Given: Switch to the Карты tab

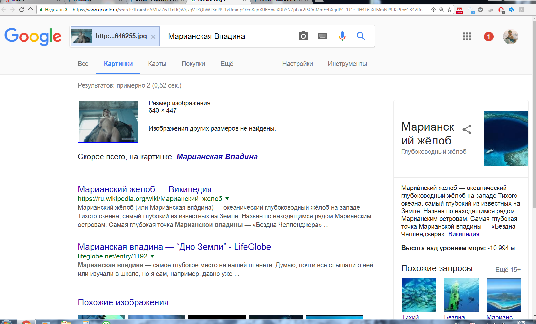Looking at the screenshot, I should (157, 64).
